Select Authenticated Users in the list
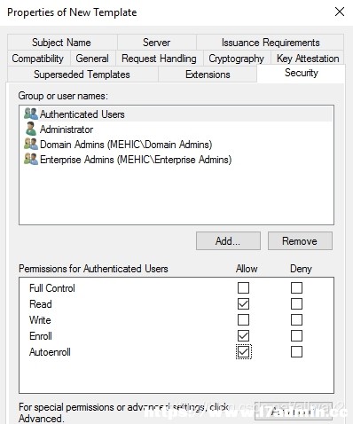353x424 pixels. [176, 114]
